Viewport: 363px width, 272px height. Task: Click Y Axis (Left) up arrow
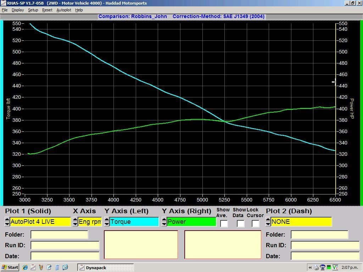pos(107,219)
